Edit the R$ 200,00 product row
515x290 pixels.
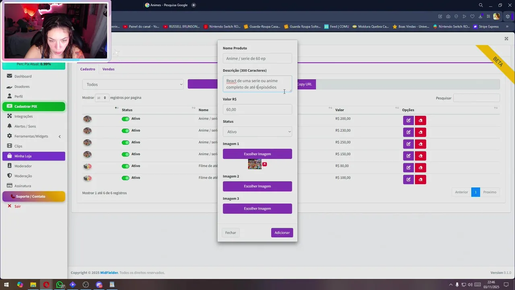pyautogui.click(x=408, y=120)
